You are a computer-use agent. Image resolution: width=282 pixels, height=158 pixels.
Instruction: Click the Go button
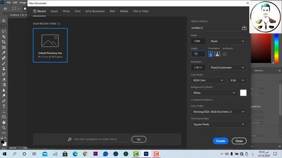click(139, 140)
